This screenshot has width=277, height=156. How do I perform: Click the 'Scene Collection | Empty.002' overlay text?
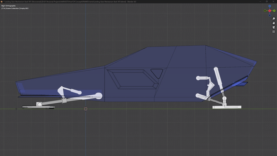pyautogui.click(x=15, y=8)
